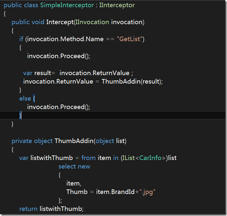Click the Thumb property assignment
The height and width of the screenshot is (216, 227).
click(111, 192)
